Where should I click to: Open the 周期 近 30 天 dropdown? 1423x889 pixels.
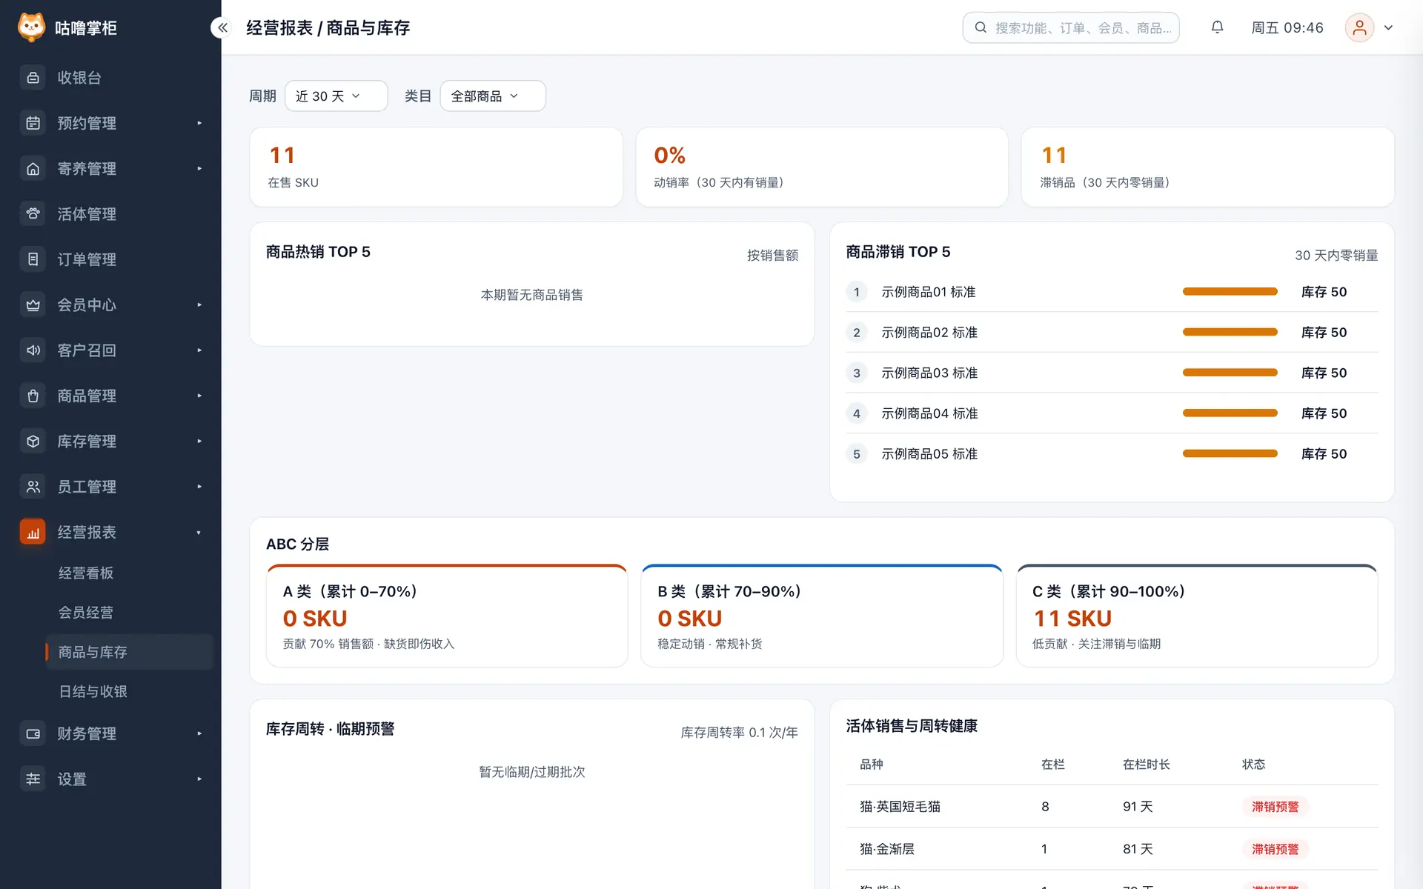pos(336,96)
